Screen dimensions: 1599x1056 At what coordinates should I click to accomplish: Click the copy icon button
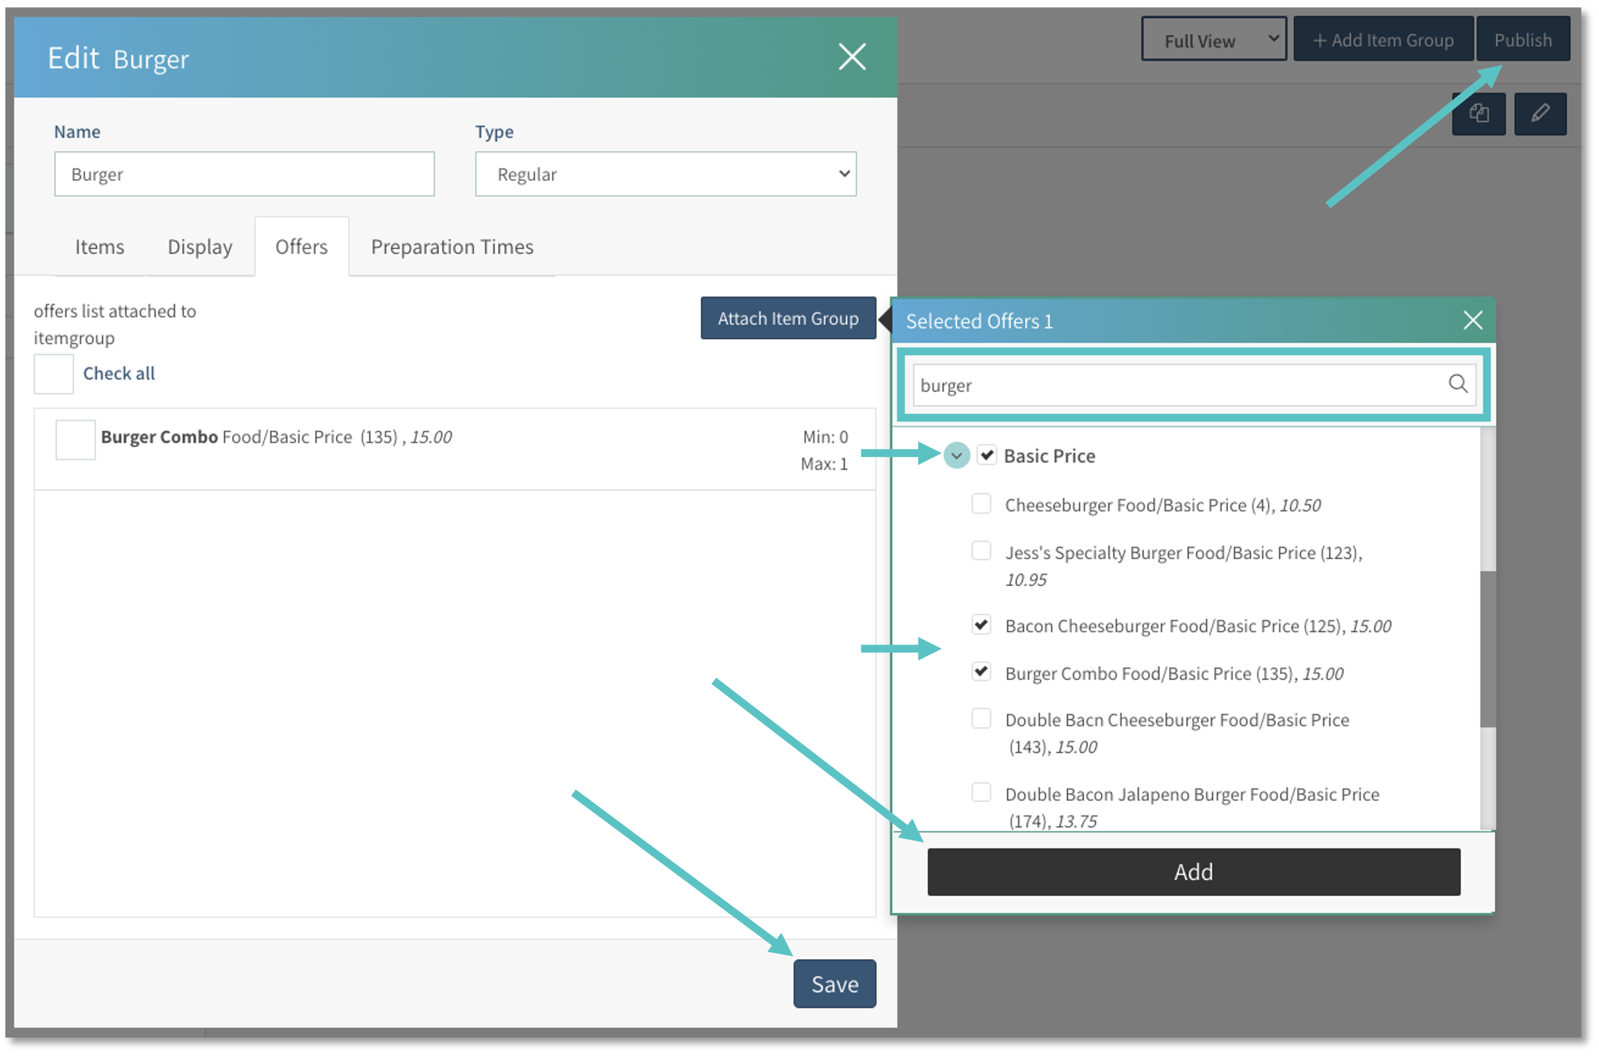[1479, 114]
